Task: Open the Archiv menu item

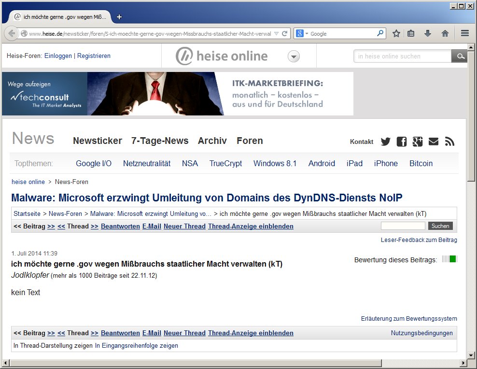Action: (212, 141)
